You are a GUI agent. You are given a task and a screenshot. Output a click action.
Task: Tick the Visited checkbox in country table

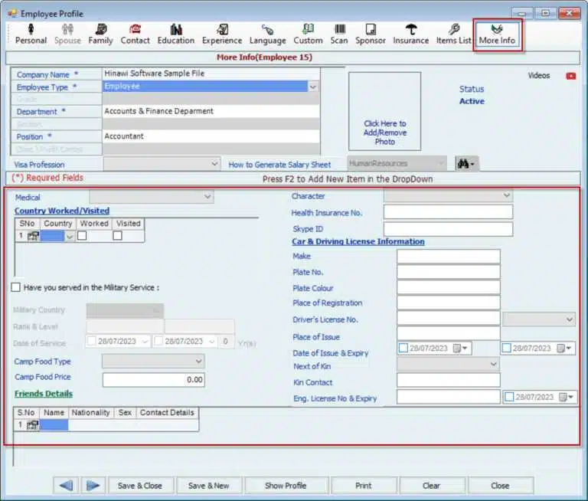click(x=117, y=236)
